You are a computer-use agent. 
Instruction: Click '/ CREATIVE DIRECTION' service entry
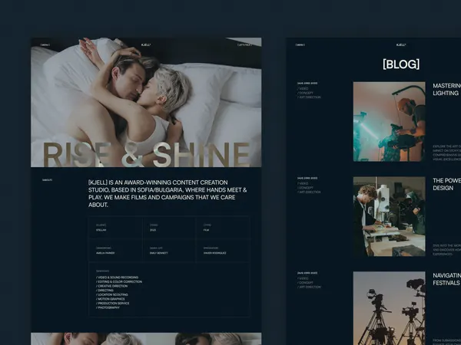(111, 286)
